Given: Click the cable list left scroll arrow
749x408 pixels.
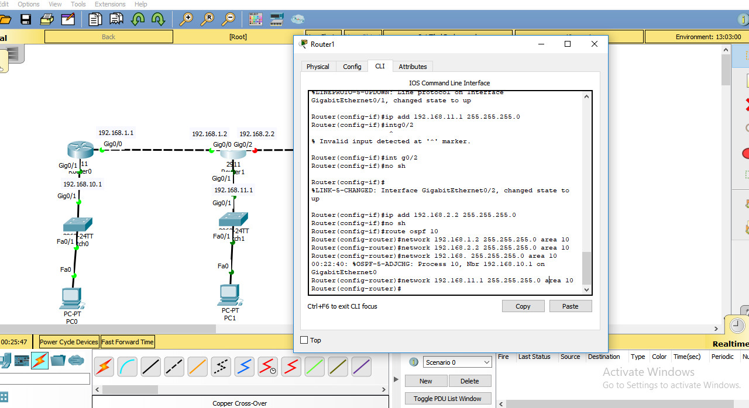Looking at the screenshot, I should tap(97, 389).
